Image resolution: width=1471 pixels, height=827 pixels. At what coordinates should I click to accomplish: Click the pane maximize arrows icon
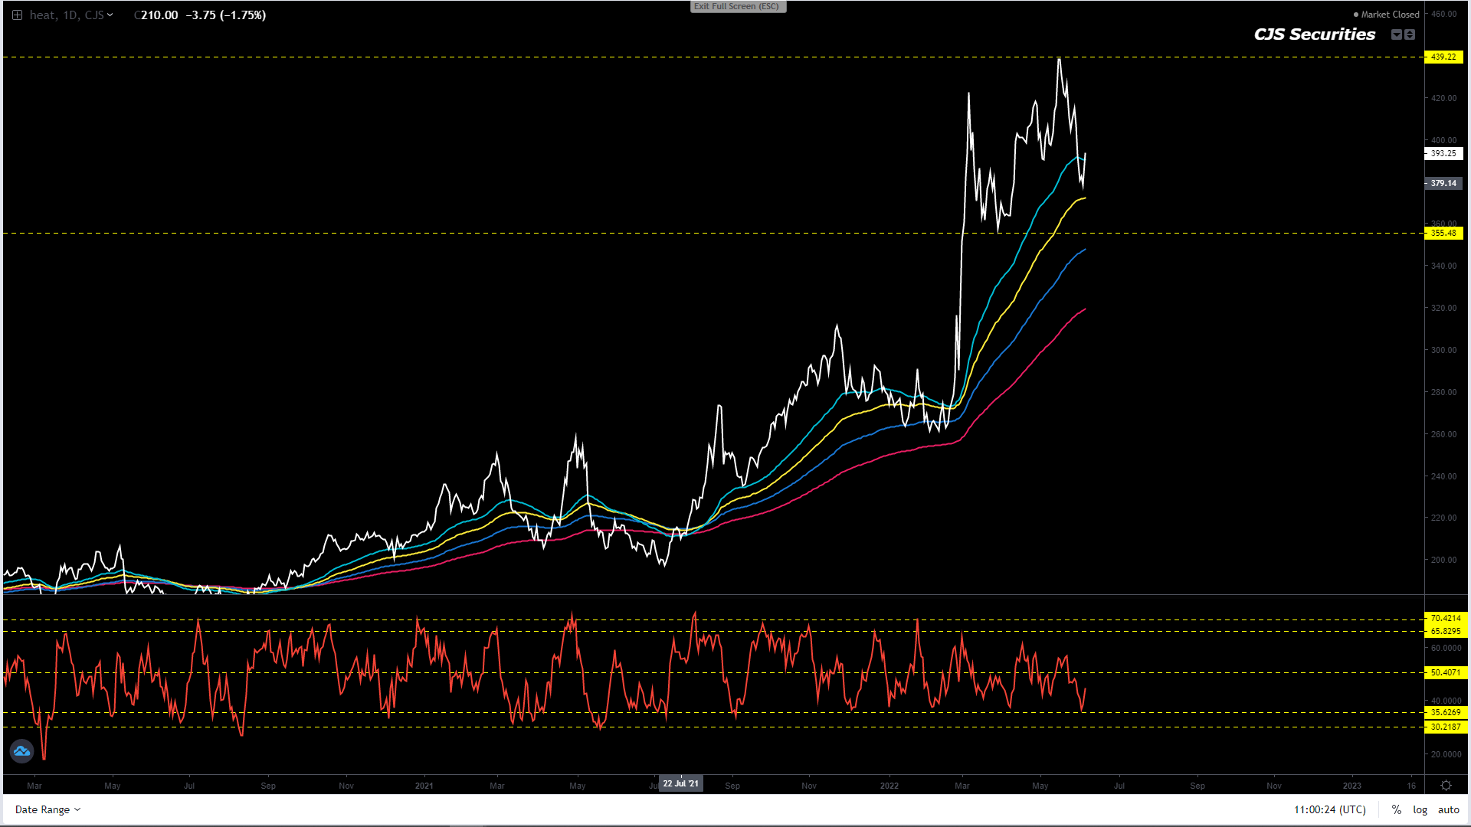(1410, 34)
